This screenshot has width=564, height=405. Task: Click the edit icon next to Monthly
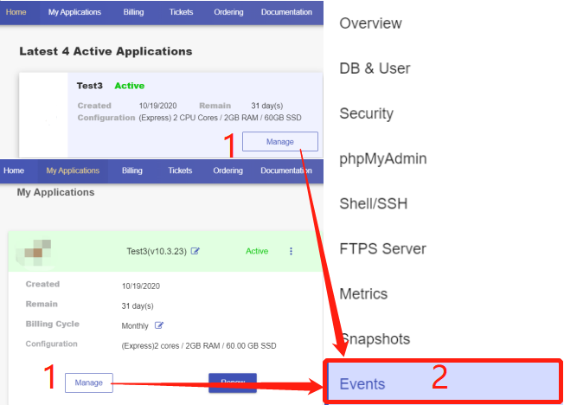click(x=159, y=325)
